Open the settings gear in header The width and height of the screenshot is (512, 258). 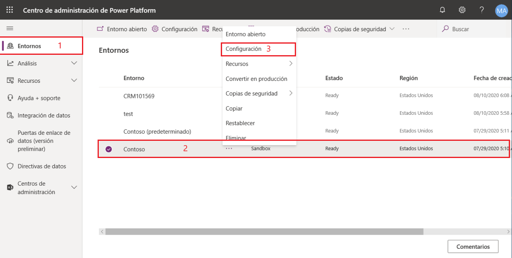[462, 10]
